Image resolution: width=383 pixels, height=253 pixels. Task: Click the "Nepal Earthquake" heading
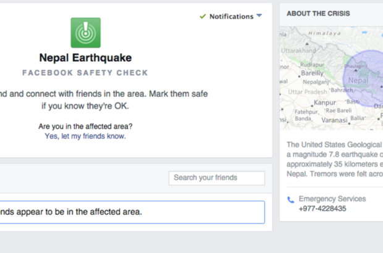(85, 57)
